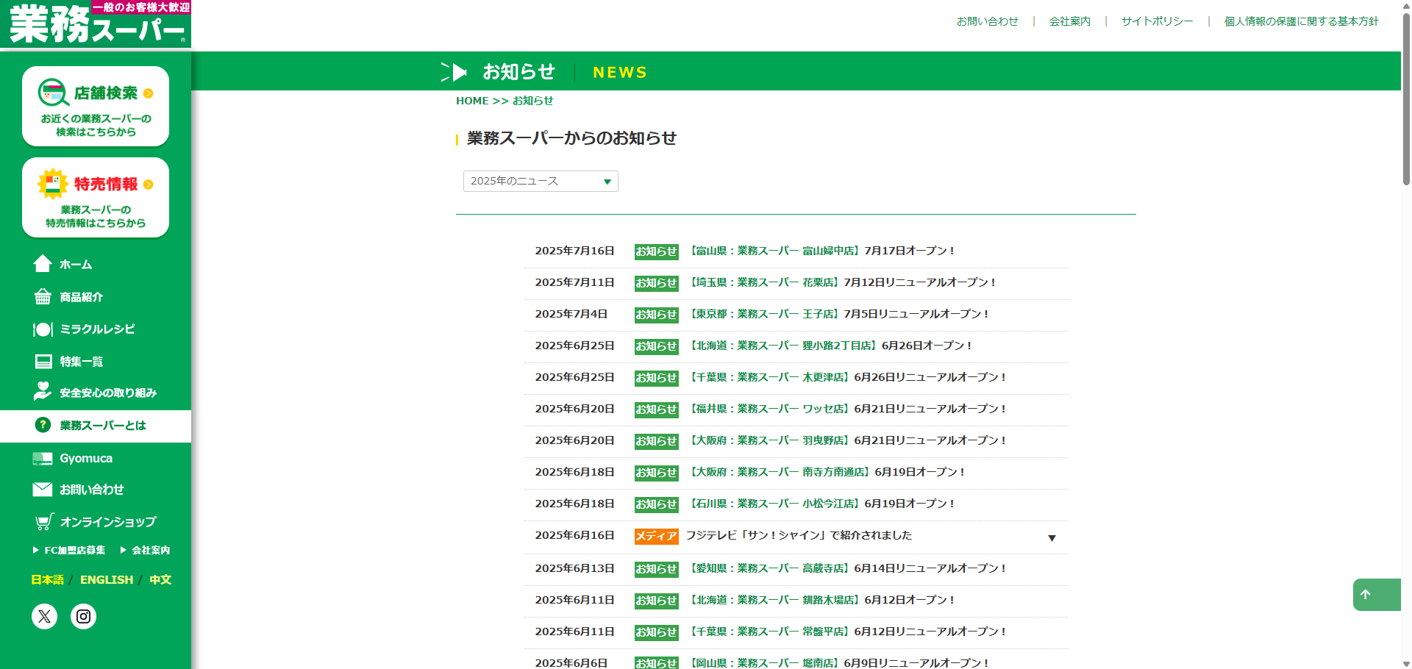Image resolution: width=1412 pixels, height=669 pixels.
Task: Open the 花栗店 リニューアルオープン news
Action: pos(842,282)
